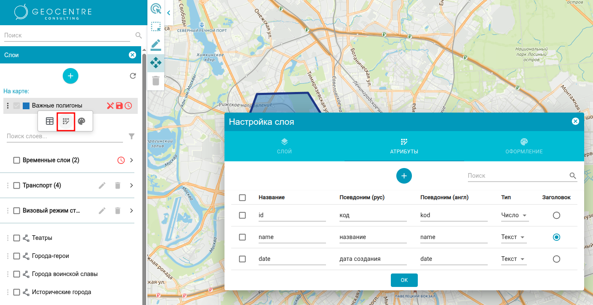
Task: Switch to the СЛОЙ tab
Action: 284,146
